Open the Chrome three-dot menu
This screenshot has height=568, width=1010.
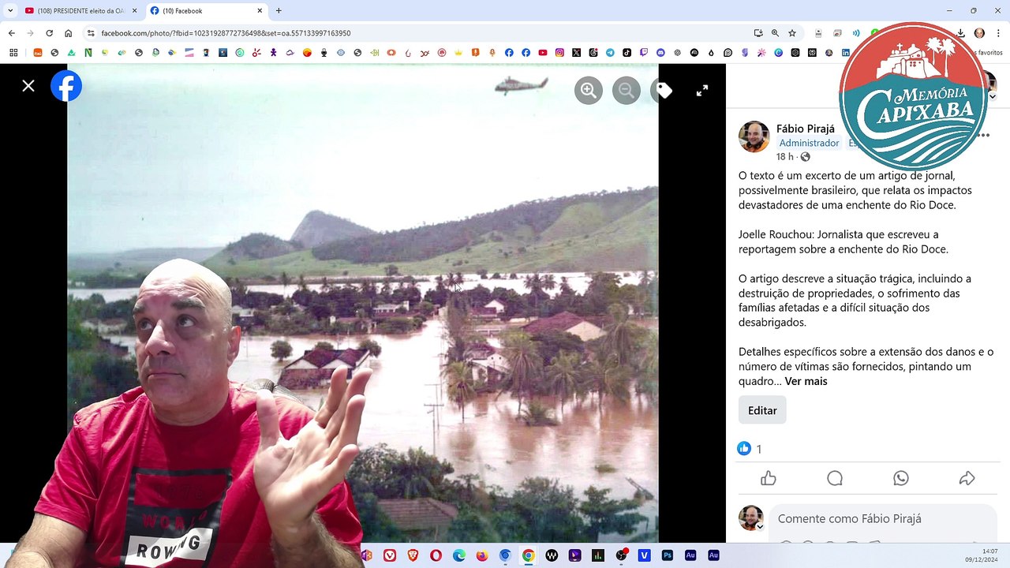(998, 33)
